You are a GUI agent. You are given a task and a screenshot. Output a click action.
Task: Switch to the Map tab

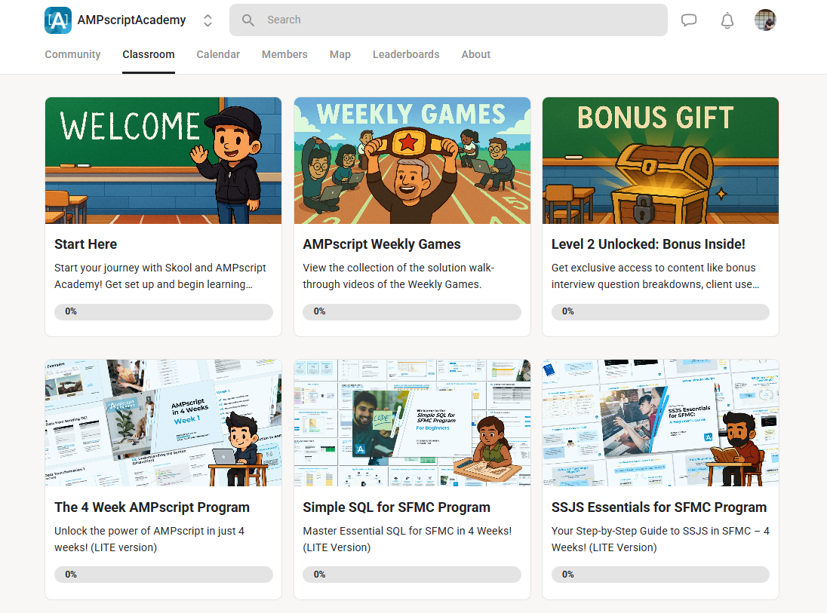[x=340, y=54]
